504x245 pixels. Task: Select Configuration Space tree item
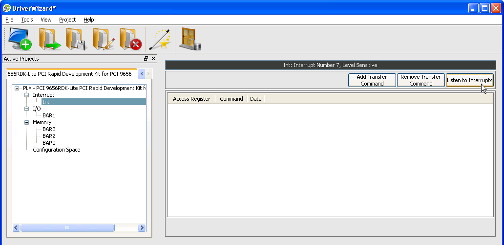(x=57, y=150)
